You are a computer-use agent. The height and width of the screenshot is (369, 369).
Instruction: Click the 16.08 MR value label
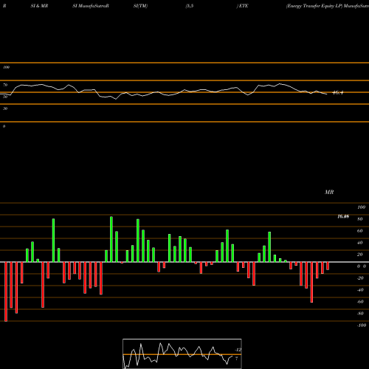coord(343,216)
